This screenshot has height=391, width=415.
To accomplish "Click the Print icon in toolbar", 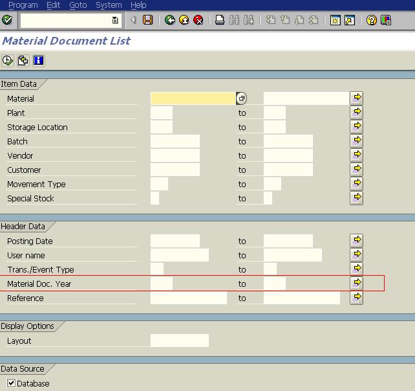I will coord(220,20).
